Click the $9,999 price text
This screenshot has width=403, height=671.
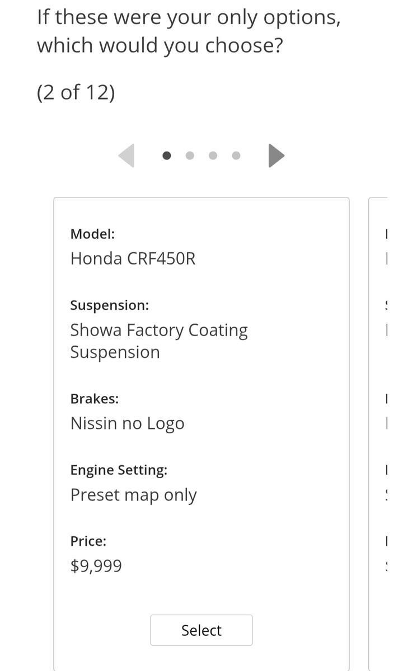point(96,566)
